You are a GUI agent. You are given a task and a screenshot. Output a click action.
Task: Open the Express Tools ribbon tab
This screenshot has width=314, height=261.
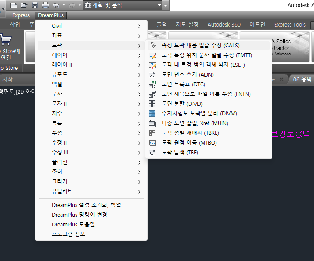point(290,24)
